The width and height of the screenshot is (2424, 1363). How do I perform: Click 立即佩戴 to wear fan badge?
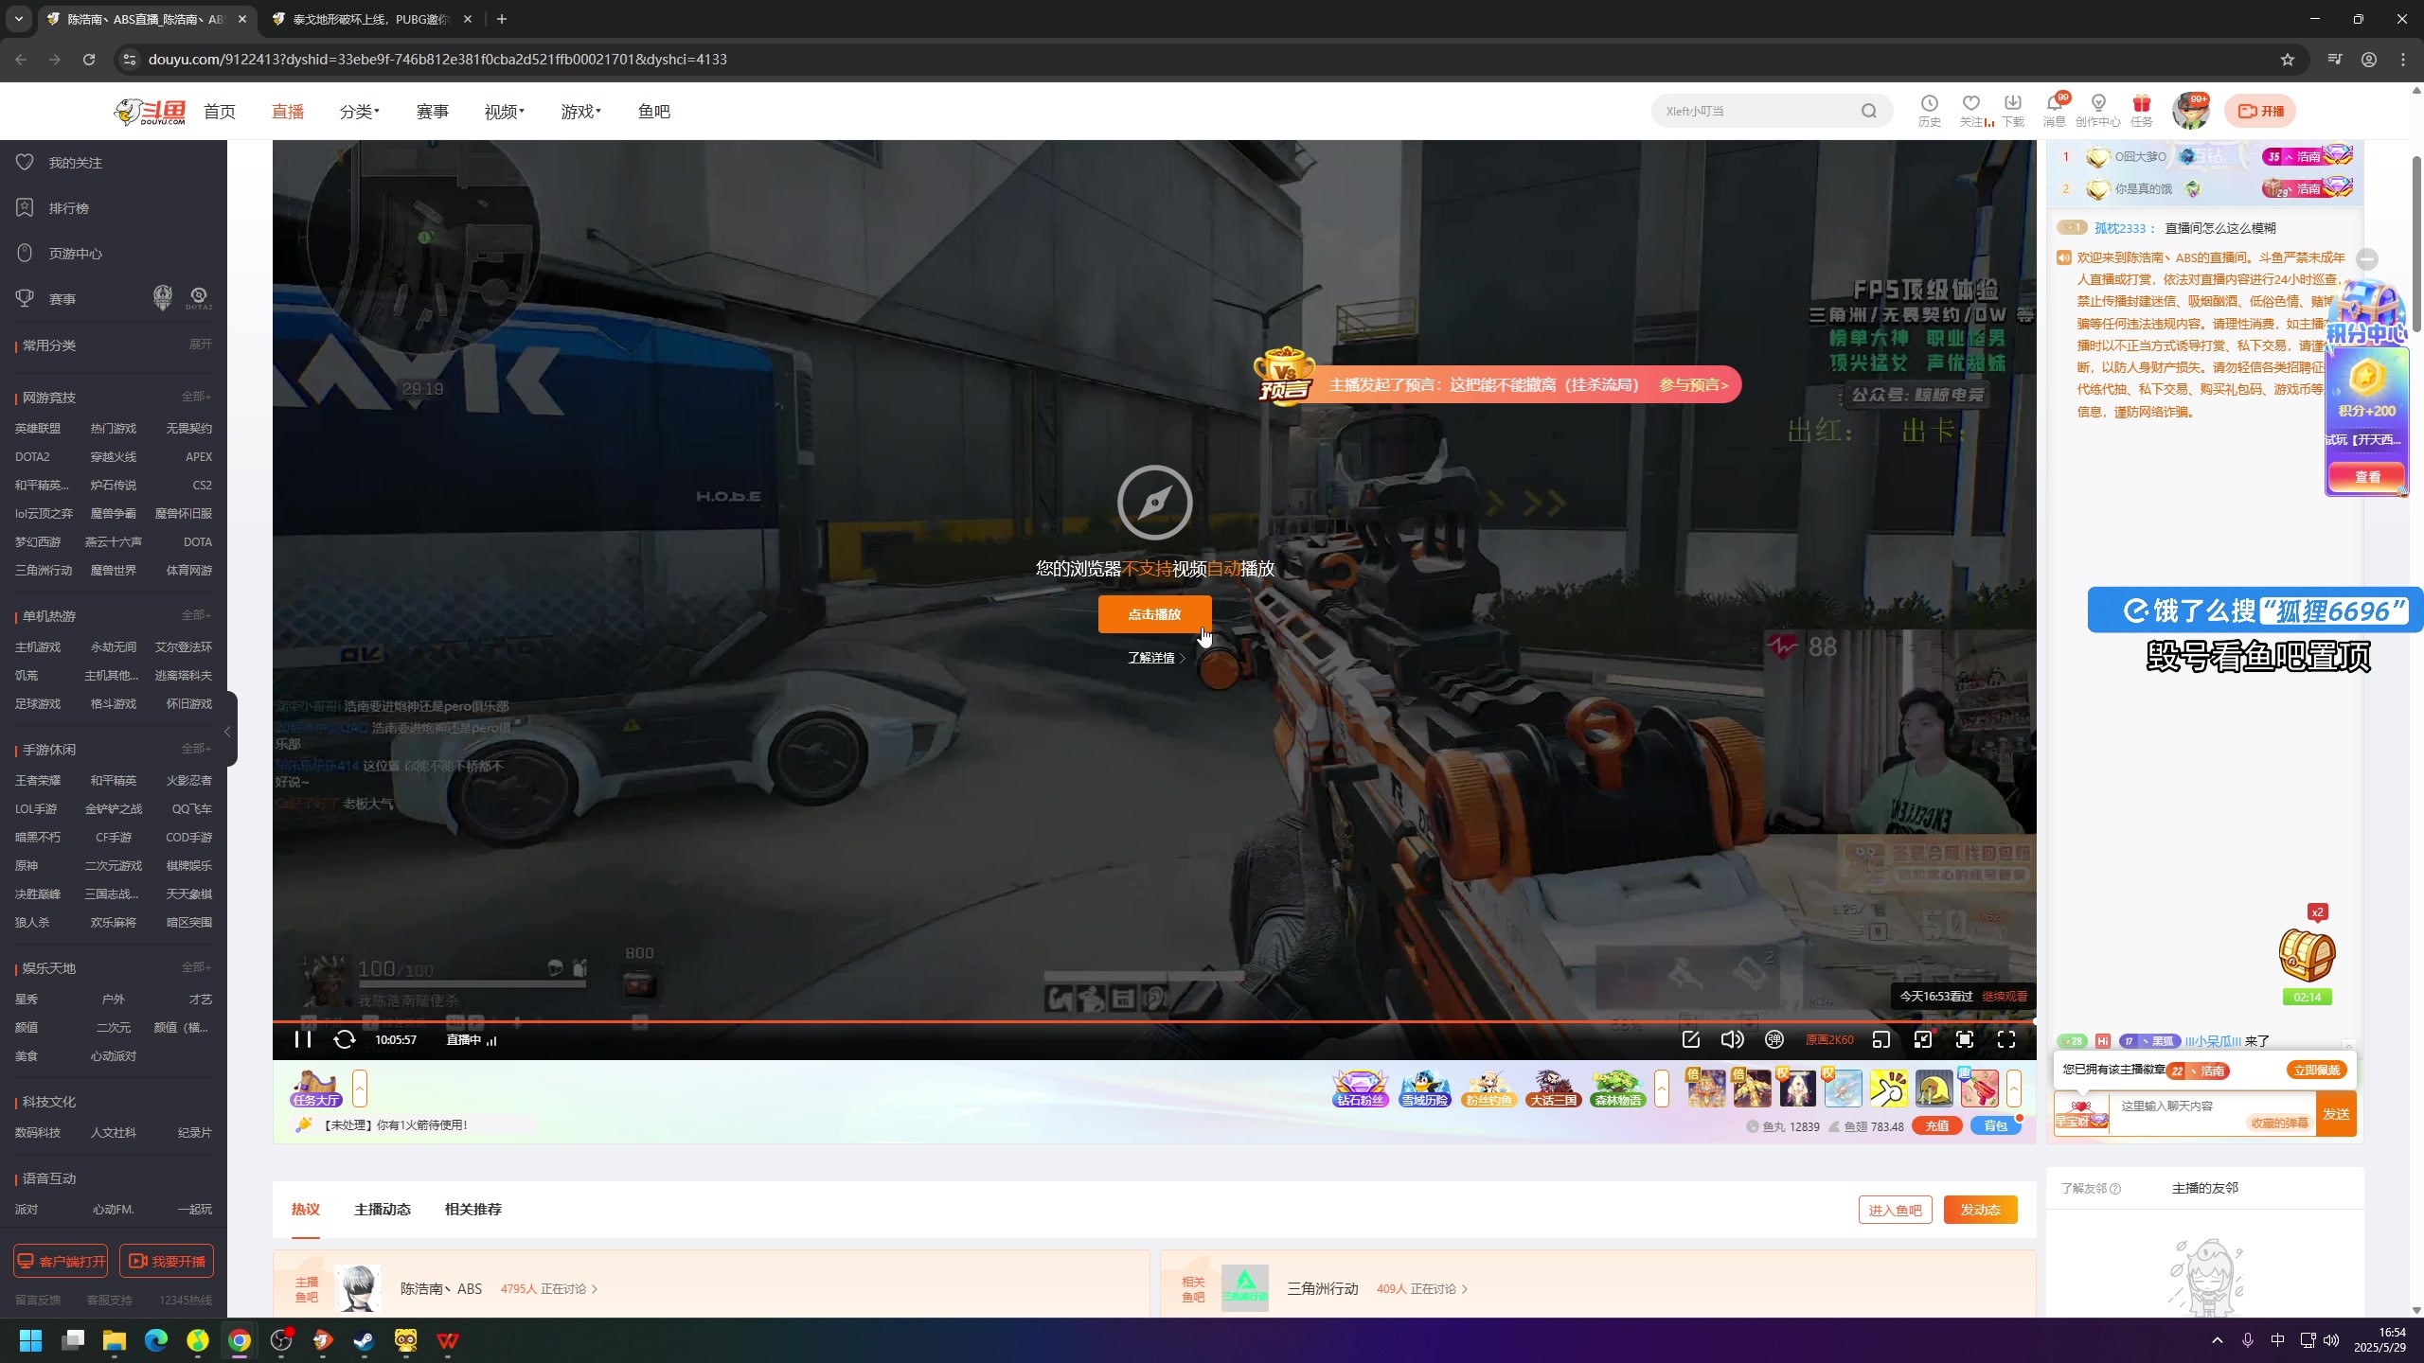(x=2317, y=1070)
